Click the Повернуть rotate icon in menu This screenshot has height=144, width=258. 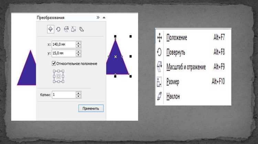tap(159, 52)
